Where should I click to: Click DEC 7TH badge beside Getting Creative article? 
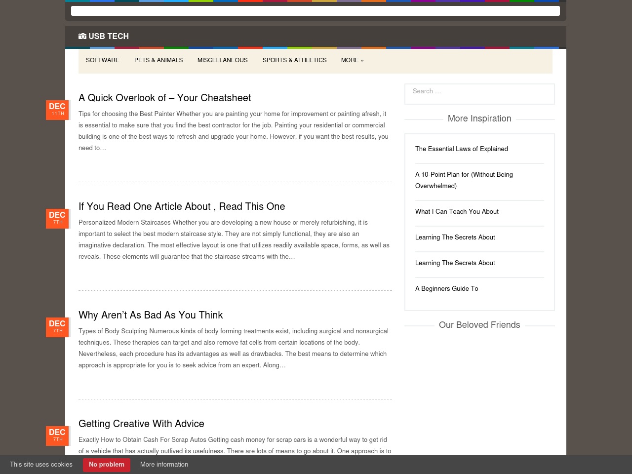point(57,435)
